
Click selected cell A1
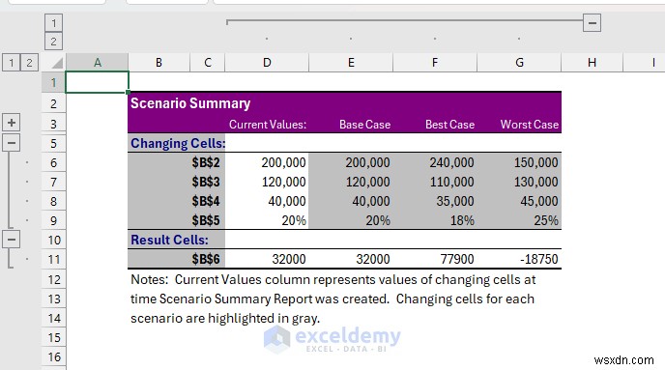pos(97,82)
